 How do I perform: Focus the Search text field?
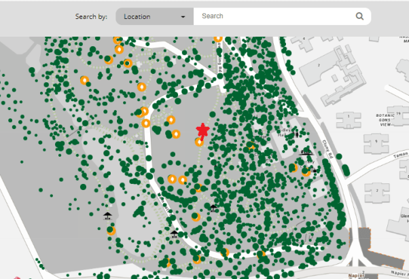click(x=275, y=16)
